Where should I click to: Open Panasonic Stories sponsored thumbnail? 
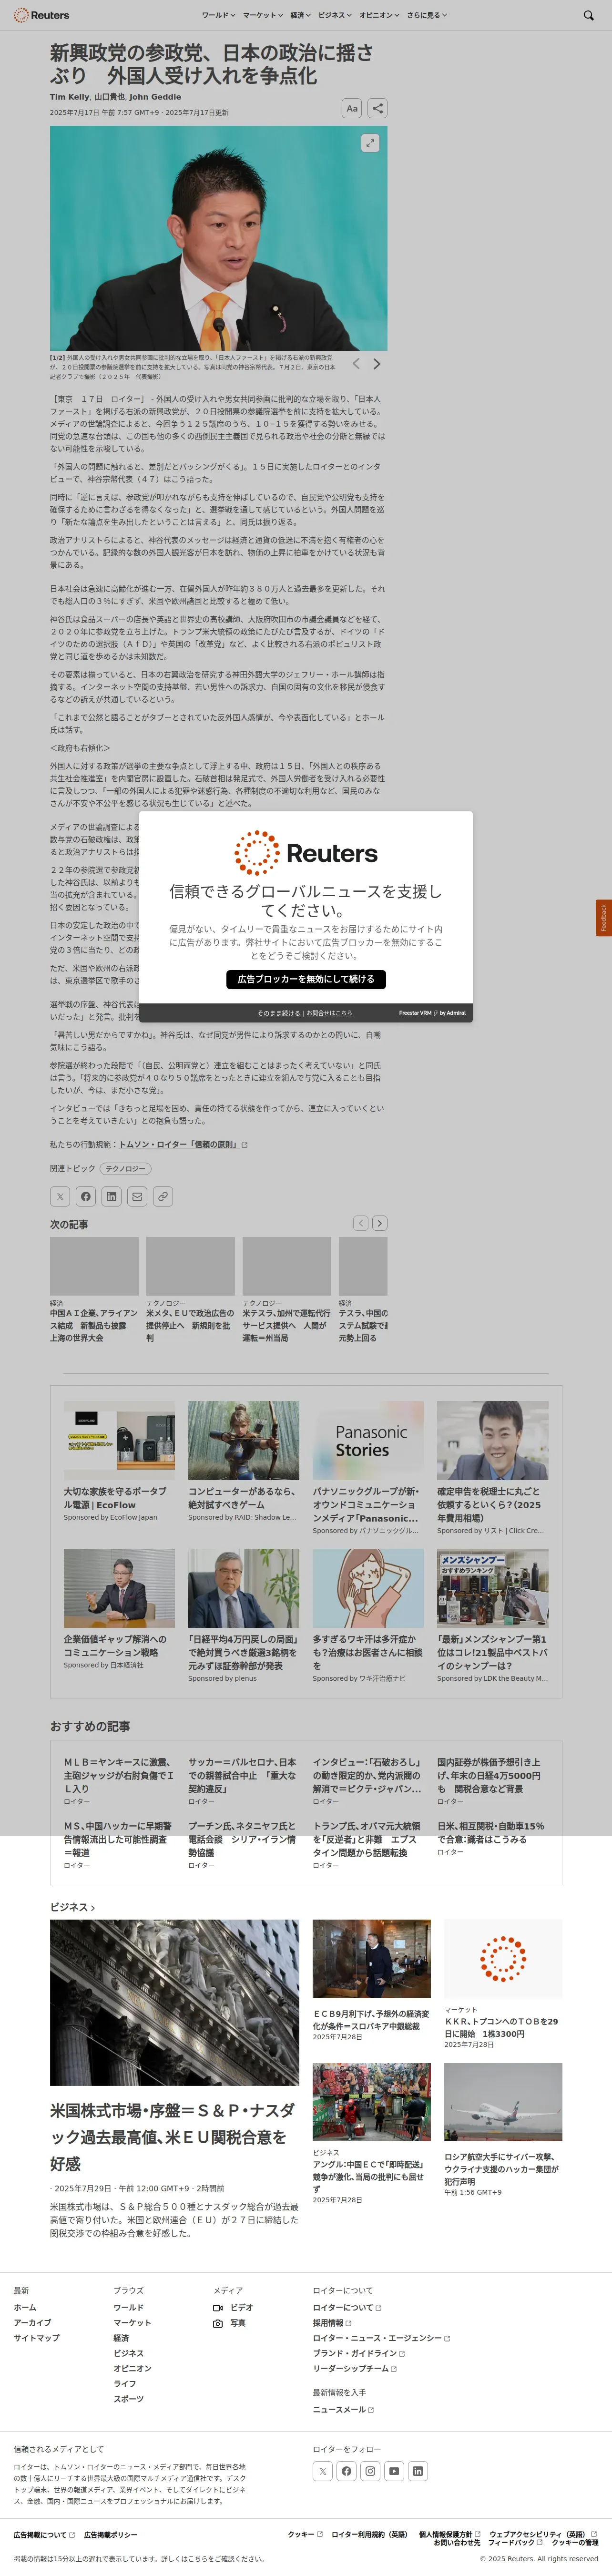click(x=368, y=1440)
